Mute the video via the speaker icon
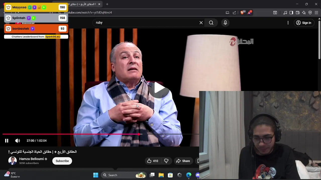Image resolution: width=321 pixels, height=180 pixels. pyautogui.click(x=18, y=141)
